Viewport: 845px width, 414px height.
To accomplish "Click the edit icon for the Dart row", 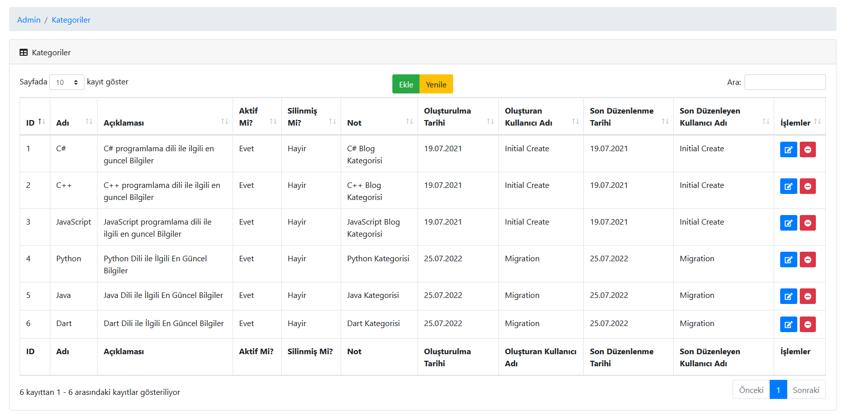I will (x=788, y=324).
